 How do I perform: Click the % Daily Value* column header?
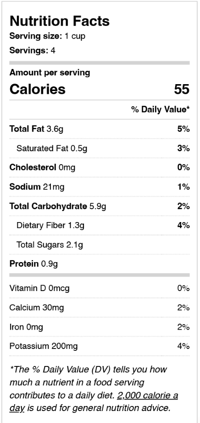161,109
